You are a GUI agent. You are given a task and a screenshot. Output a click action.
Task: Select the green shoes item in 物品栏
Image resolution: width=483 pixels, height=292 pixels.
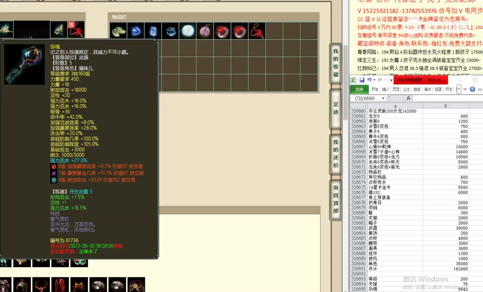pyautogui.click(x=118, y=31)
